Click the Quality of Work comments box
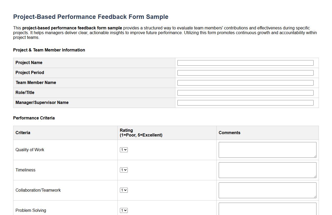332x215 pixels. (267, 150)
